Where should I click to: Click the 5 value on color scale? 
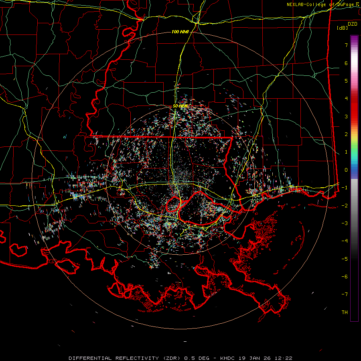[346, 81]
